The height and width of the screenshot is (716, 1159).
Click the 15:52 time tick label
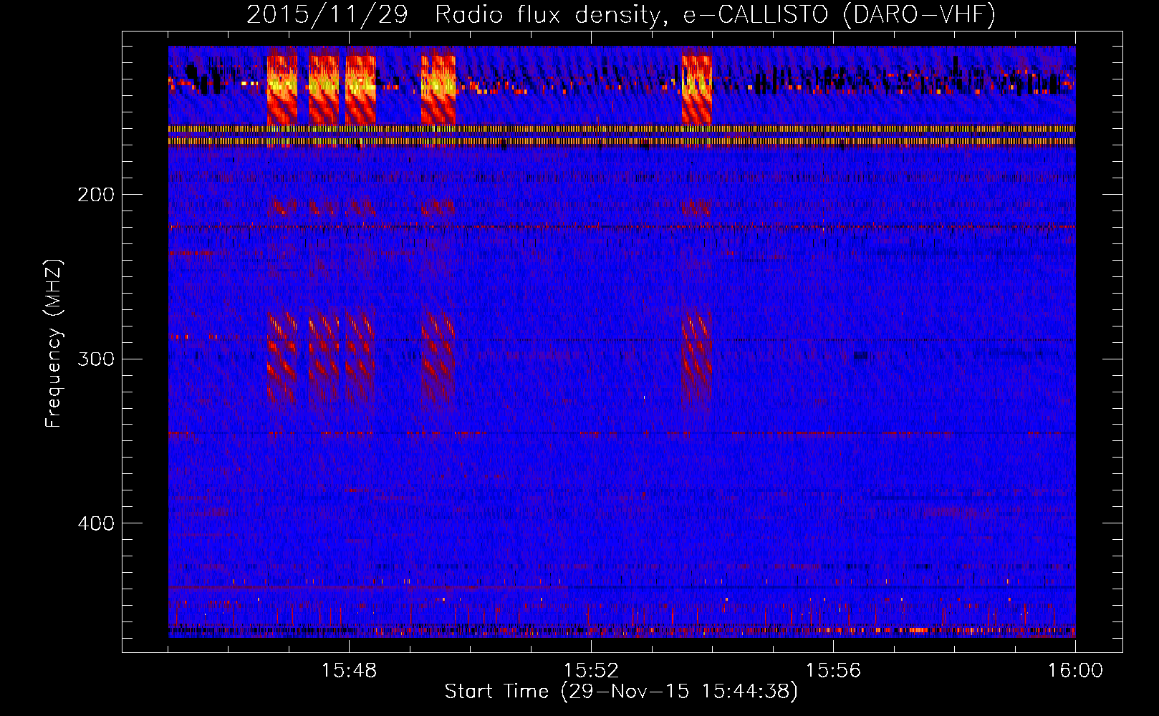pos(591,671)
